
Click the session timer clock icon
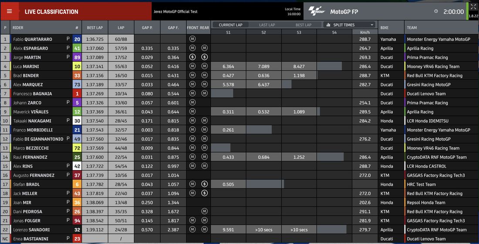coord(436,11)
